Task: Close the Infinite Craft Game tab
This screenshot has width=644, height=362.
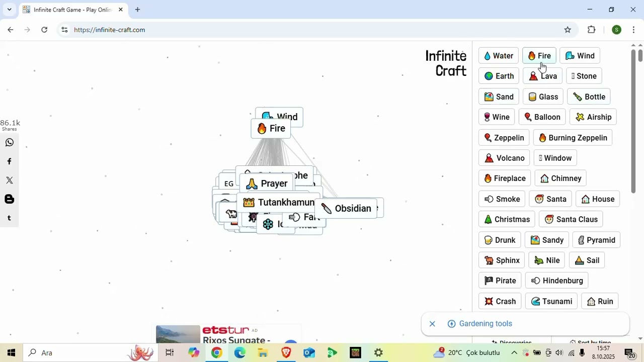Action: (121, 10)
